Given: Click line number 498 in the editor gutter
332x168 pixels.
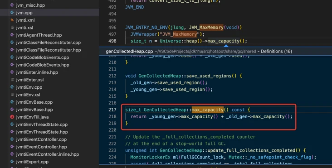Looking at the screenshot, I should [x=112, y=41].
